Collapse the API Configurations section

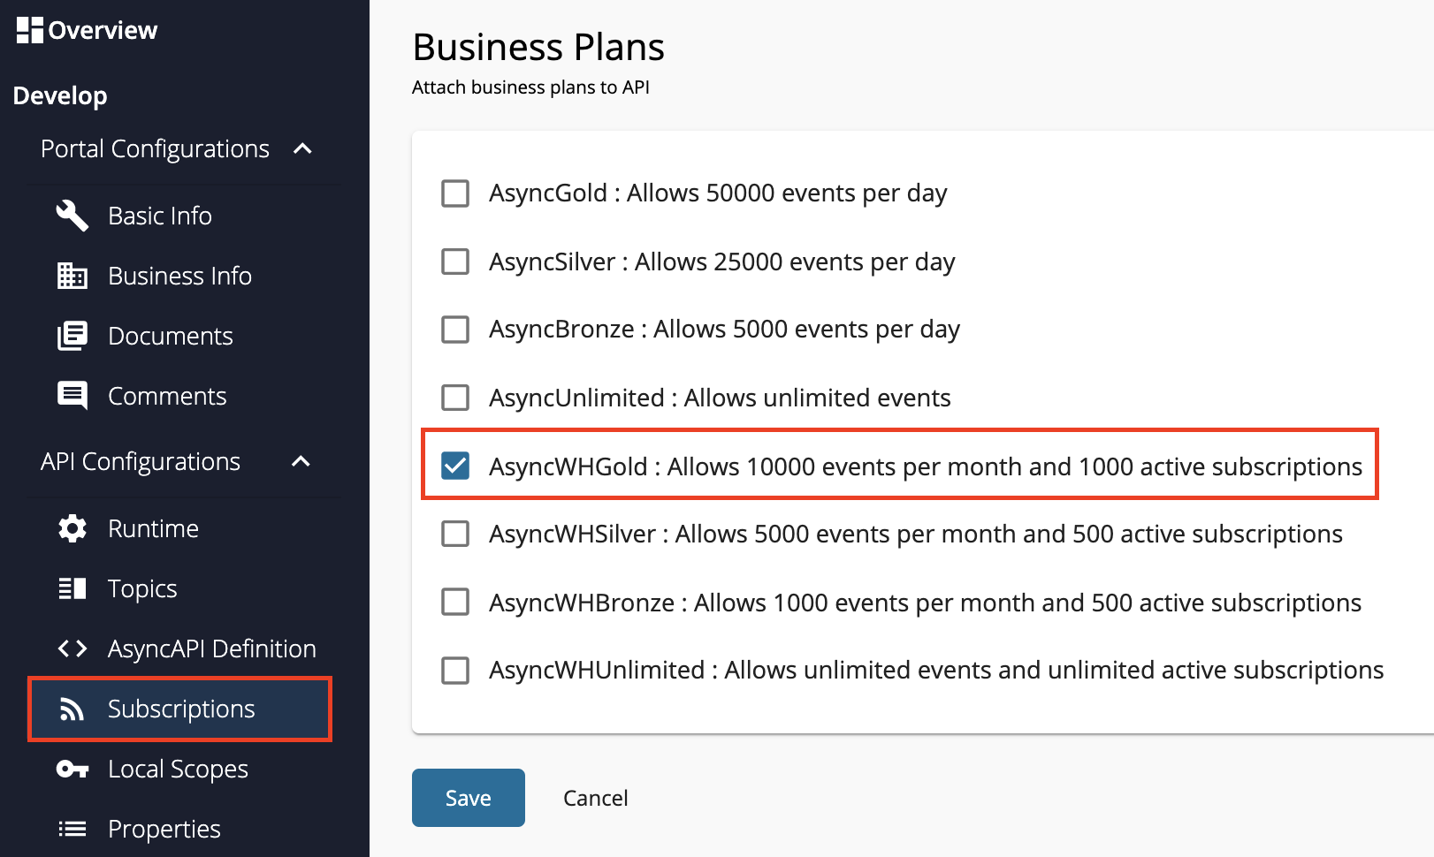click(301, 461)
